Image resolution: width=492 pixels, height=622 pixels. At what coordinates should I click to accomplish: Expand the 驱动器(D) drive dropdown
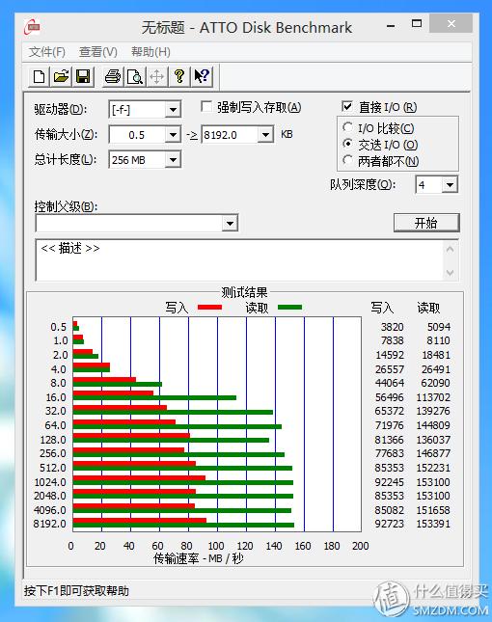[x=173, y=109]
